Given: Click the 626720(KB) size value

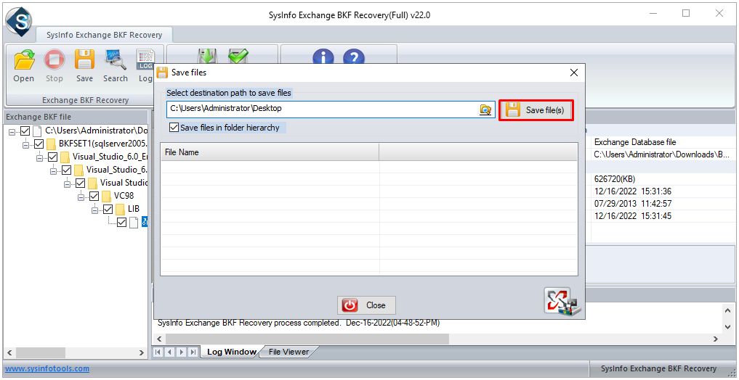Looking at the screenshot, I should [x=615, y=178].
